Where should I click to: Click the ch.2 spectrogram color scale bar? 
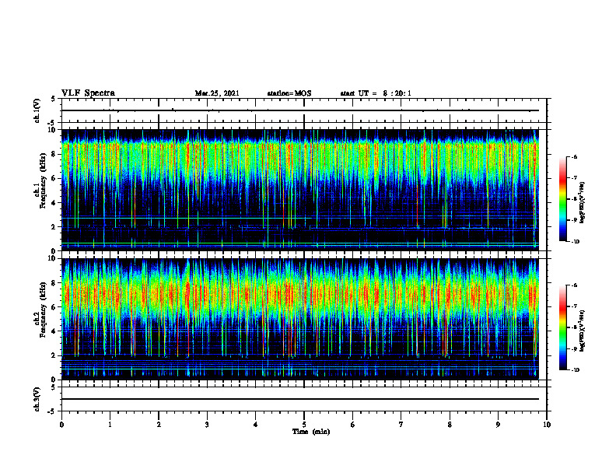563,327
